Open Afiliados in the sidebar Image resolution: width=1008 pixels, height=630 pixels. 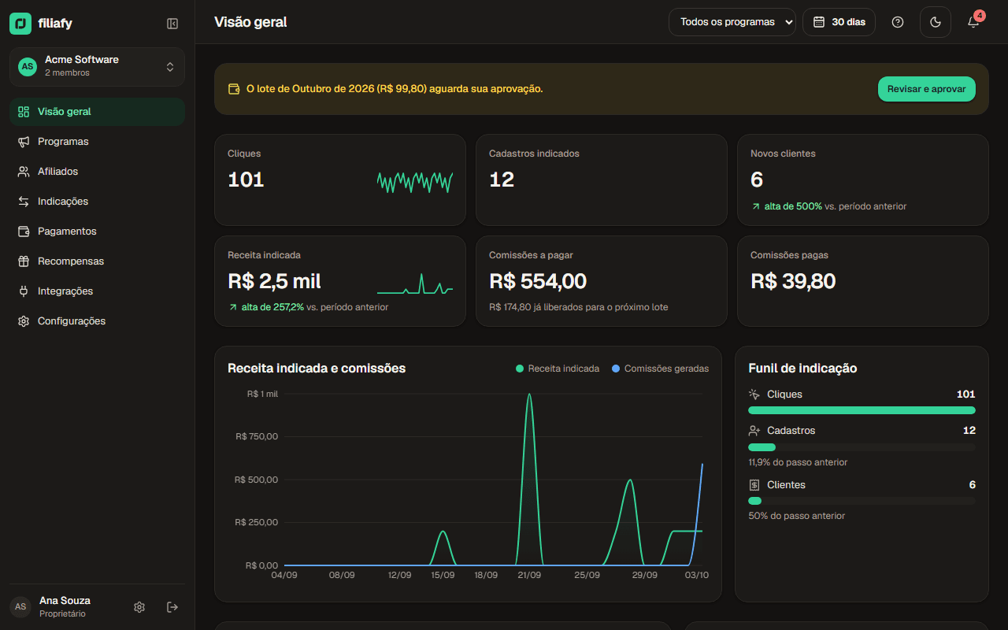97,172
